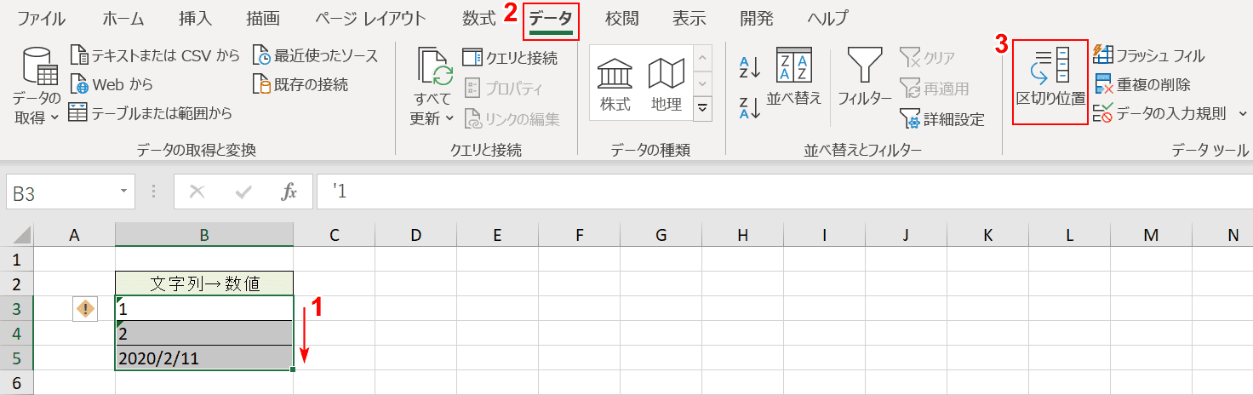
Task: Open 数式 tab
Action: click(480, 18)
